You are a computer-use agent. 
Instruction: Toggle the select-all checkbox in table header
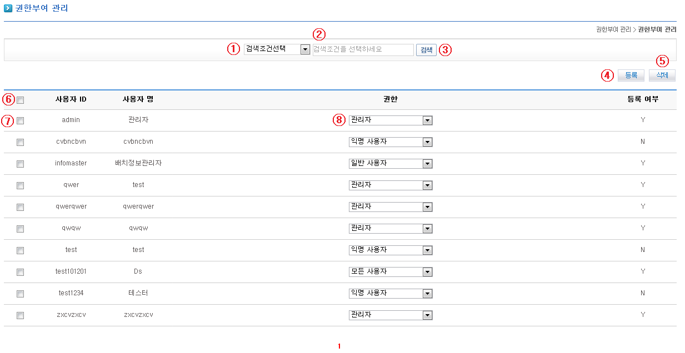(x=21, y=100)
